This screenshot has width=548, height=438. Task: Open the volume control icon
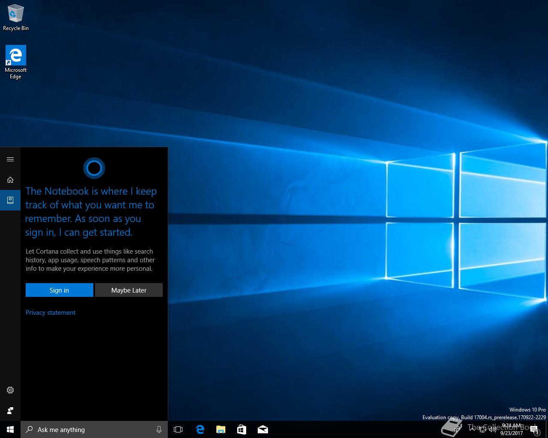tap(493, 429)
